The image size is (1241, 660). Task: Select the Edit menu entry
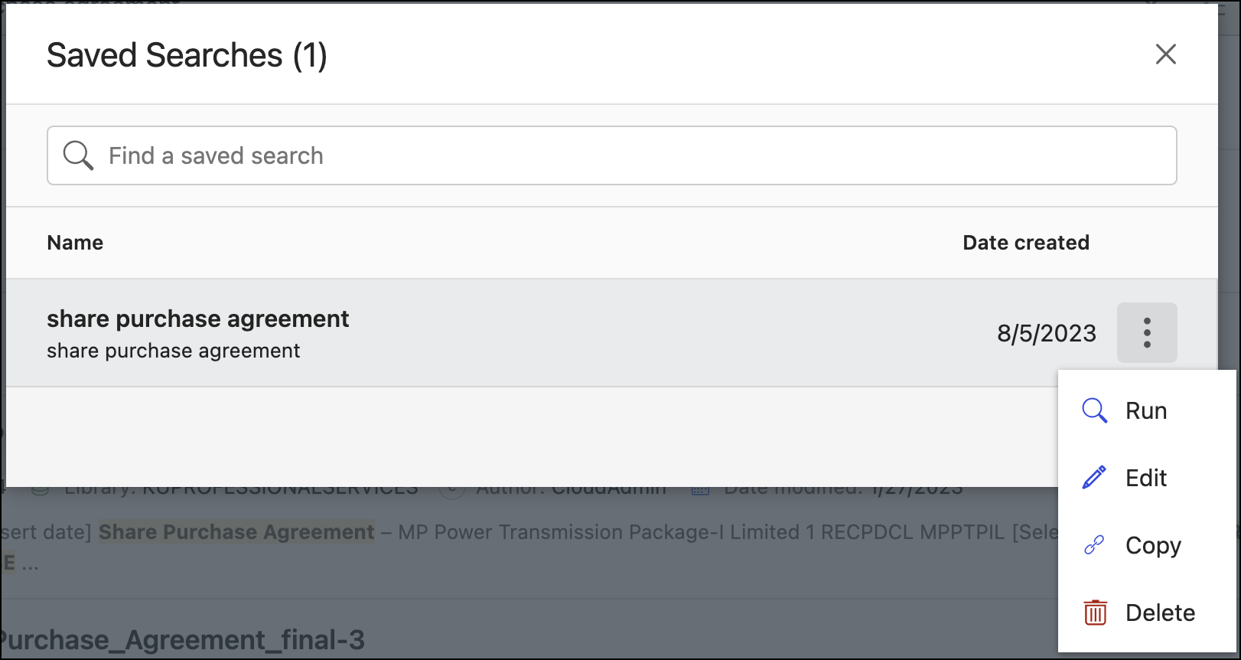click(1145, 478)
